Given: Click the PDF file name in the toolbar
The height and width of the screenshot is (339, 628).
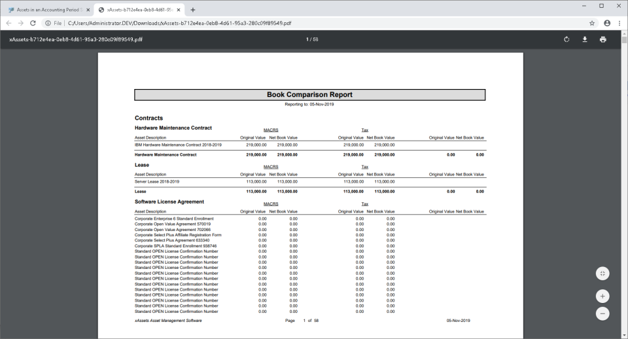Looking at the screenshot, I should [76, 39].
